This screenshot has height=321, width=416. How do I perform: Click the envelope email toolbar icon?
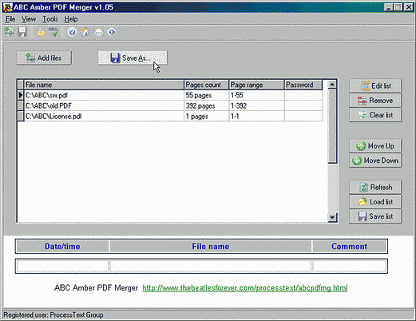(99, 32)
